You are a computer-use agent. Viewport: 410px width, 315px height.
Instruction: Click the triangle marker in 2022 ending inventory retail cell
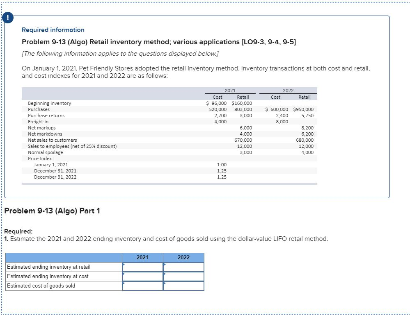tap(165, 264)
